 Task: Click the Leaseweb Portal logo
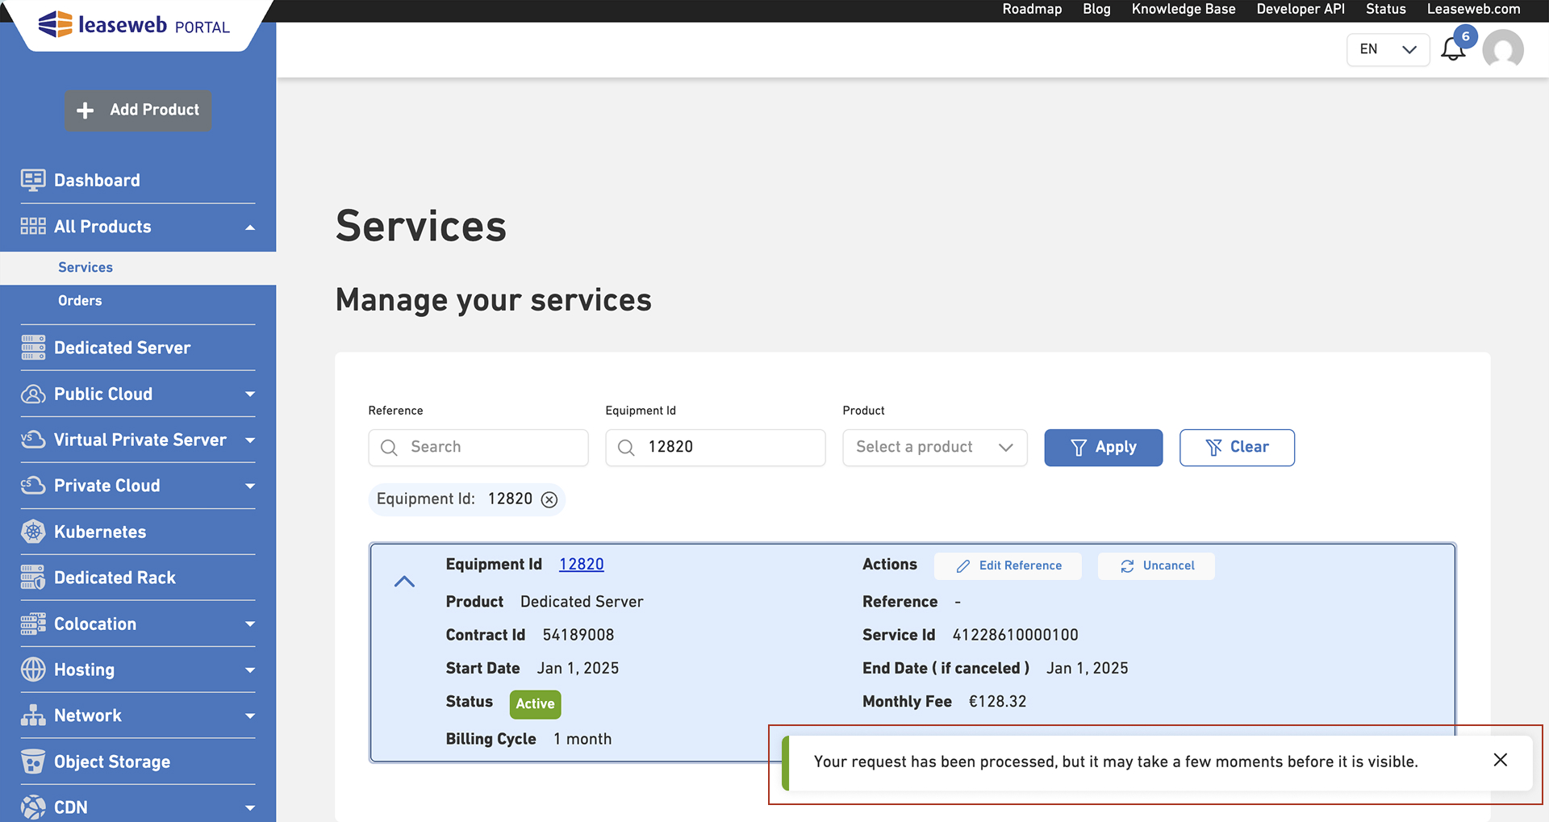[x=134, y=25]
